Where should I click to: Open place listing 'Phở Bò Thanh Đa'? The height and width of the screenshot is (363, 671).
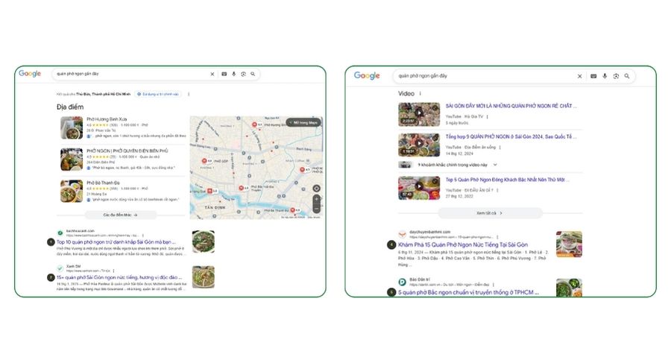pyautogui.click(x=103, y=183)
